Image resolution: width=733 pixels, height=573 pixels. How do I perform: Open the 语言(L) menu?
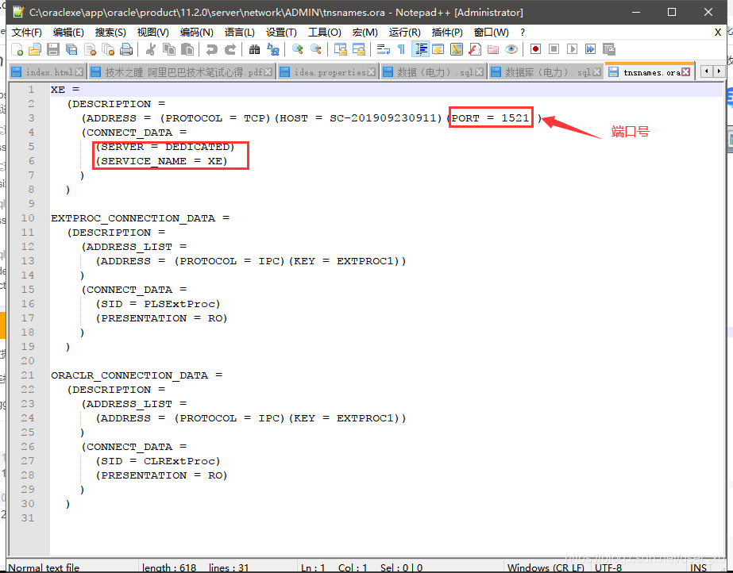pos(239,33)
